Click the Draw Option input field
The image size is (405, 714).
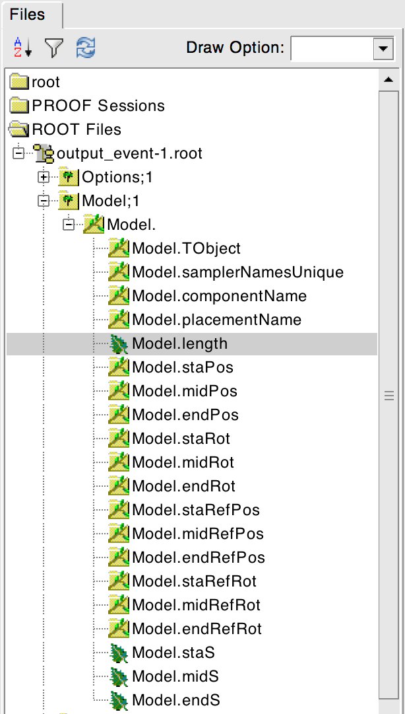332,48
